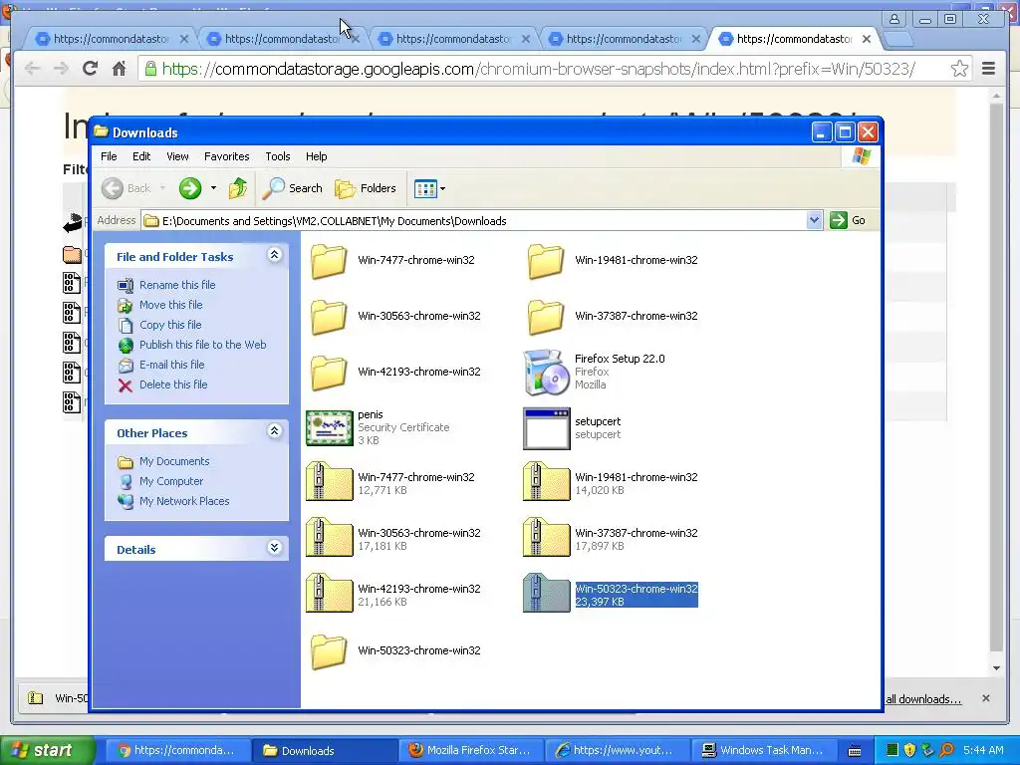The image size is (1020, 765).
Task: Expand the Details panel
Action: point(275,548)
